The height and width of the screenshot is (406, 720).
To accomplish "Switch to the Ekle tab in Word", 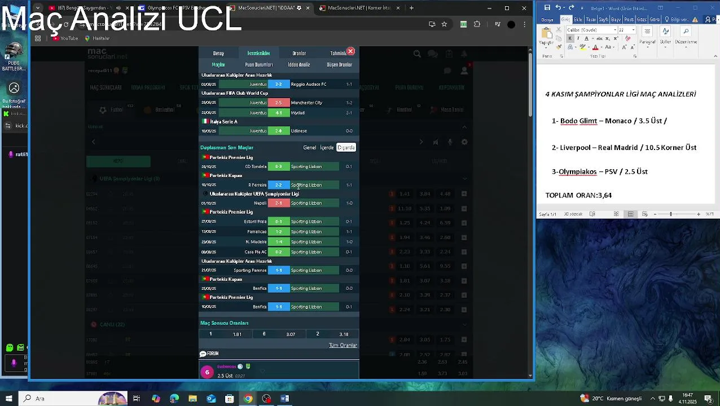I will (x=578, y=20).
